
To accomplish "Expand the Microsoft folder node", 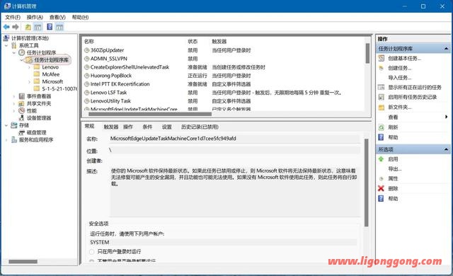I will click(x=29, y=81).
